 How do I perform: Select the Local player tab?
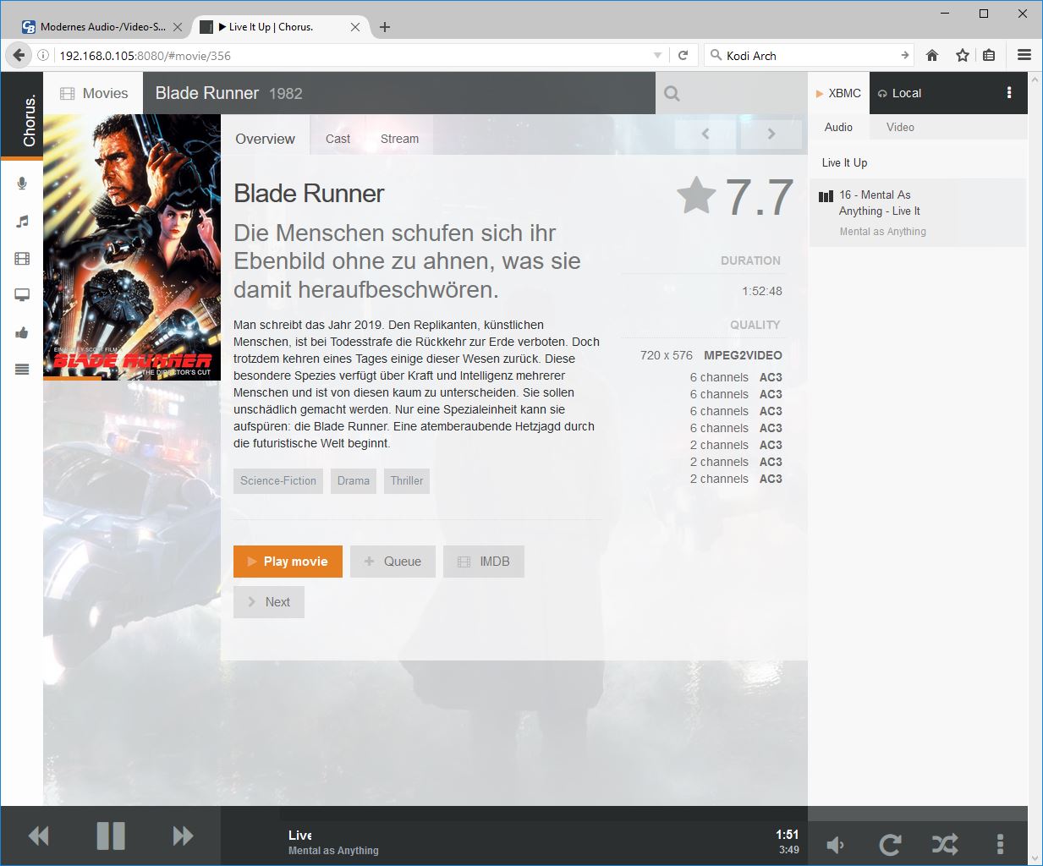point(900,93)
